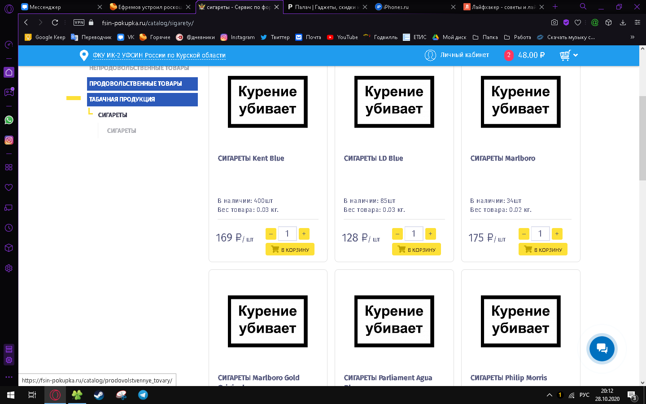
Task: Add Marlboro to cart В КОРЗИНУ
Action: coord(543,250)
